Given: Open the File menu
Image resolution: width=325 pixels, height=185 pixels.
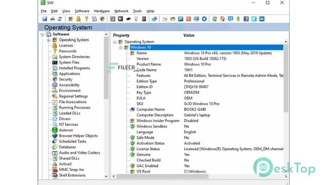Looking at the screenshot, I should [x=44, y=11].
